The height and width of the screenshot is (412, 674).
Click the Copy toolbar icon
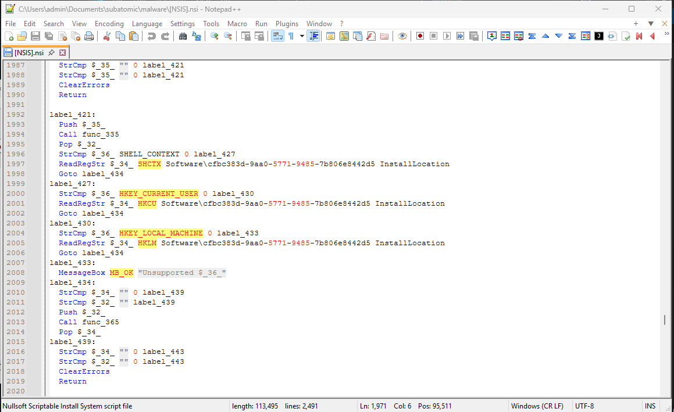120,36
